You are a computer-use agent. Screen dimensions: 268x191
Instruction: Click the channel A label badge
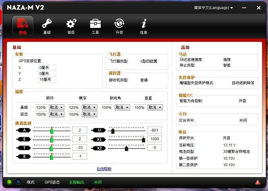24,130
